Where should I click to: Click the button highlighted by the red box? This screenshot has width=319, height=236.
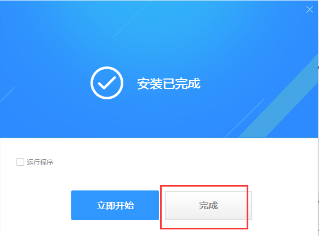[x=208, y=205]
